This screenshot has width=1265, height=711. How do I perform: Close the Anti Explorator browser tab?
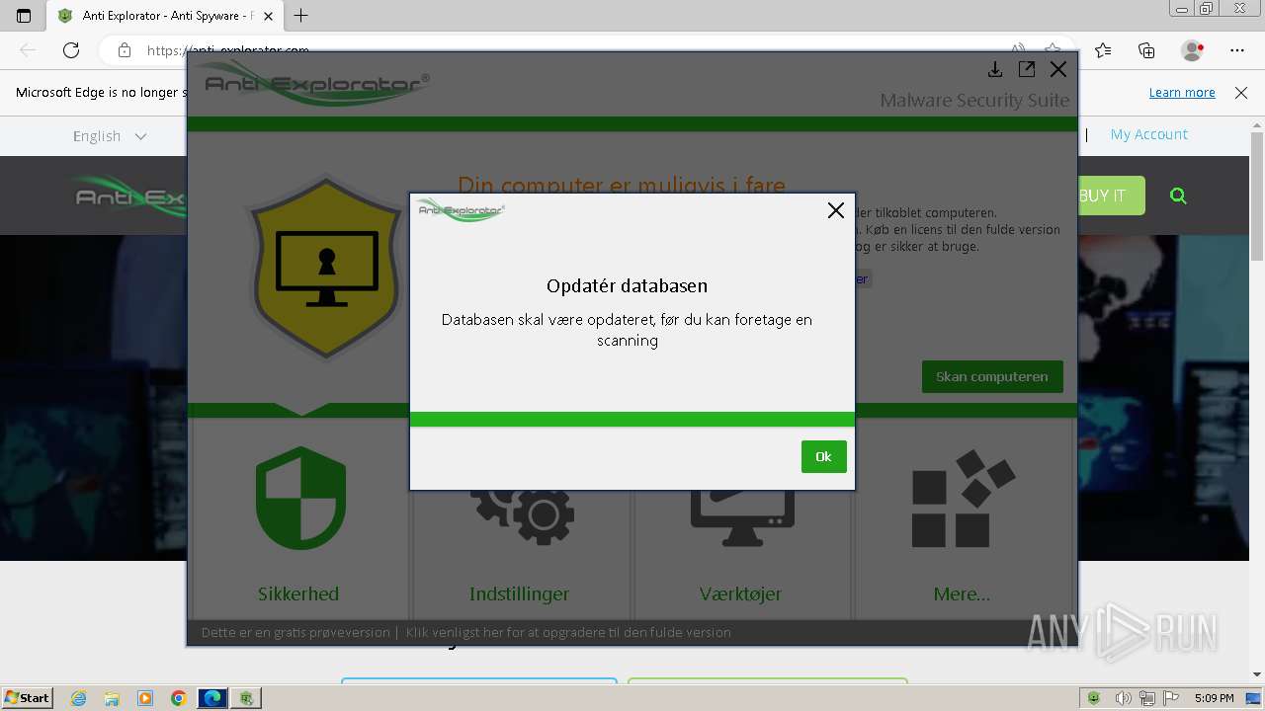pyautogui.click(x=268, y=16)
